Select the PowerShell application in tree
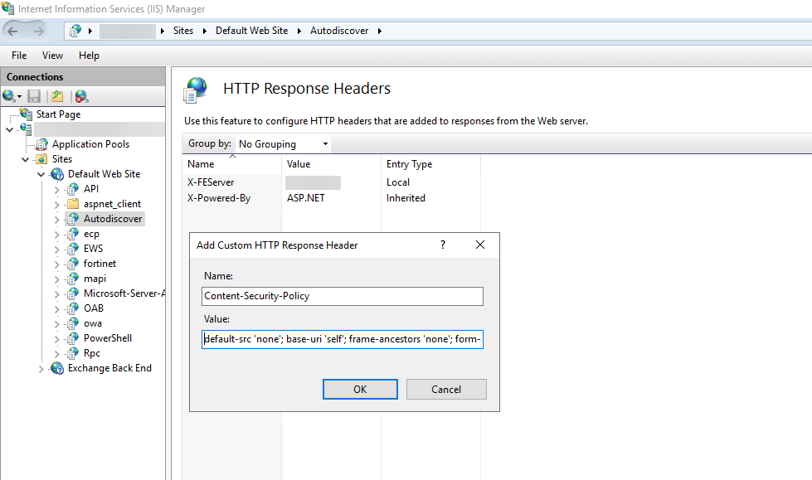The width and height of the screenshot is (812, 480). (107, 338)
